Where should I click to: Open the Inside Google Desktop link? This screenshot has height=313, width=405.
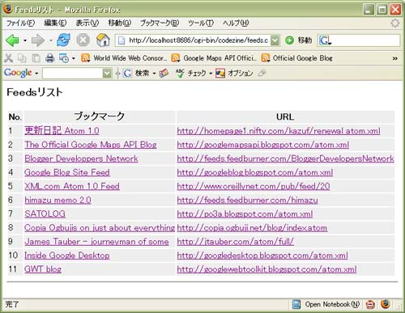point(67,256)
